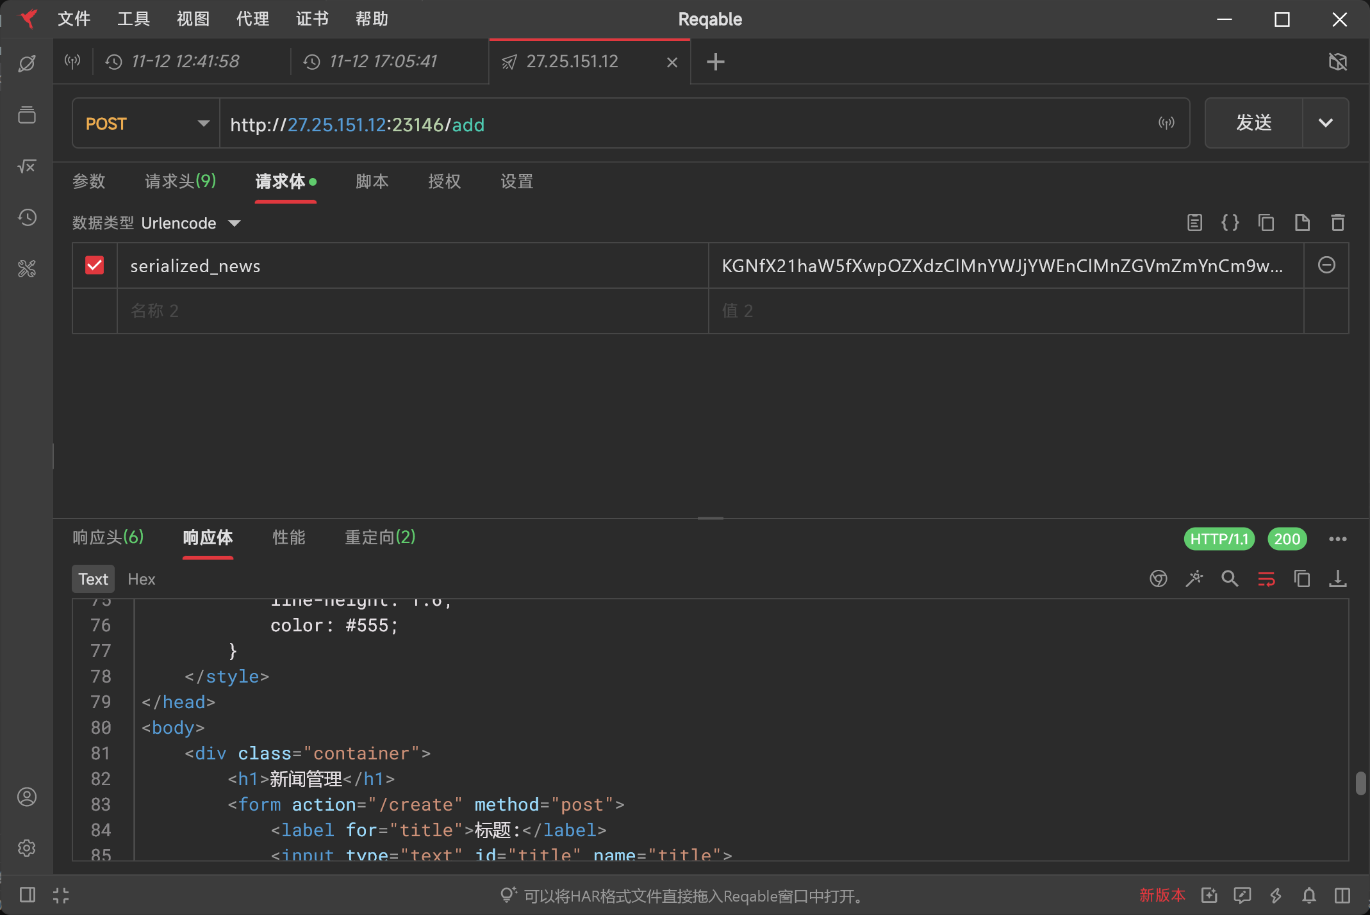The height and width of the screenshot is (915, 1370).
Task: Open the POST method dropdown
Action: (146, 124)
